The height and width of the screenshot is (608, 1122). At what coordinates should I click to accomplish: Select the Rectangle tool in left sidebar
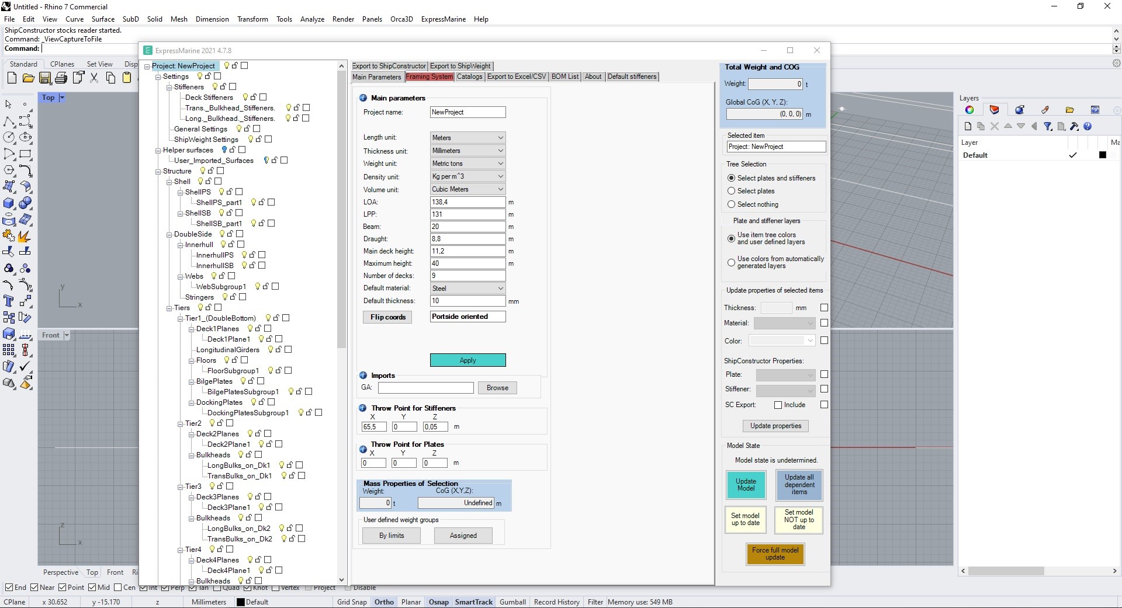point(25,154)
